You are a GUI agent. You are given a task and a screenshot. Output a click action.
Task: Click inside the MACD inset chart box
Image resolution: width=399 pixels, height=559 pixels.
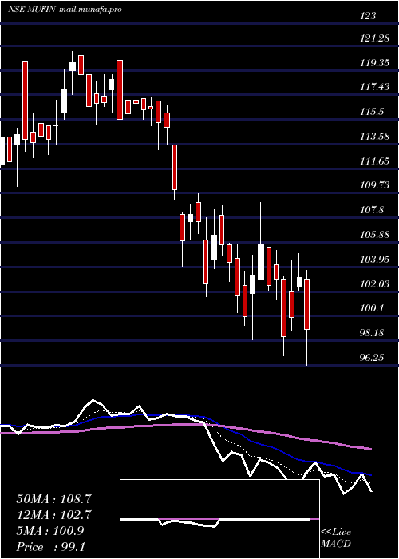219,519
